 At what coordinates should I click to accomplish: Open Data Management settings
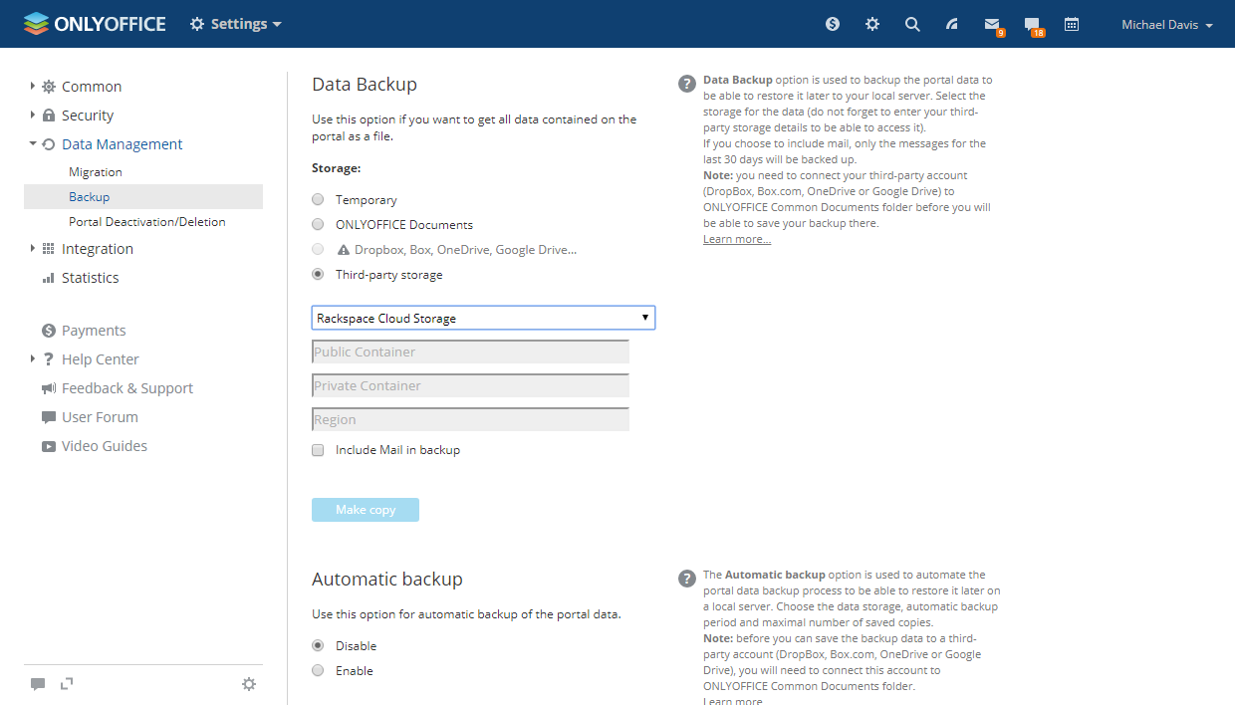[123, 144]
